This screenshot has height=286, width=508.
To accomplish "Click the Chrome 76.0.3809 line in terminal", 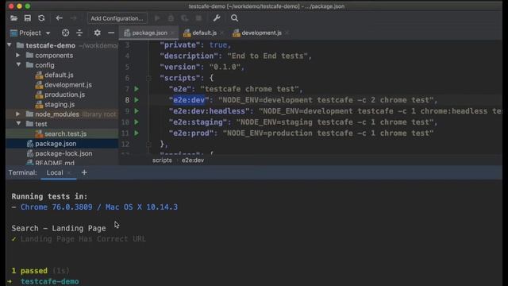I will tap(98, 207).
